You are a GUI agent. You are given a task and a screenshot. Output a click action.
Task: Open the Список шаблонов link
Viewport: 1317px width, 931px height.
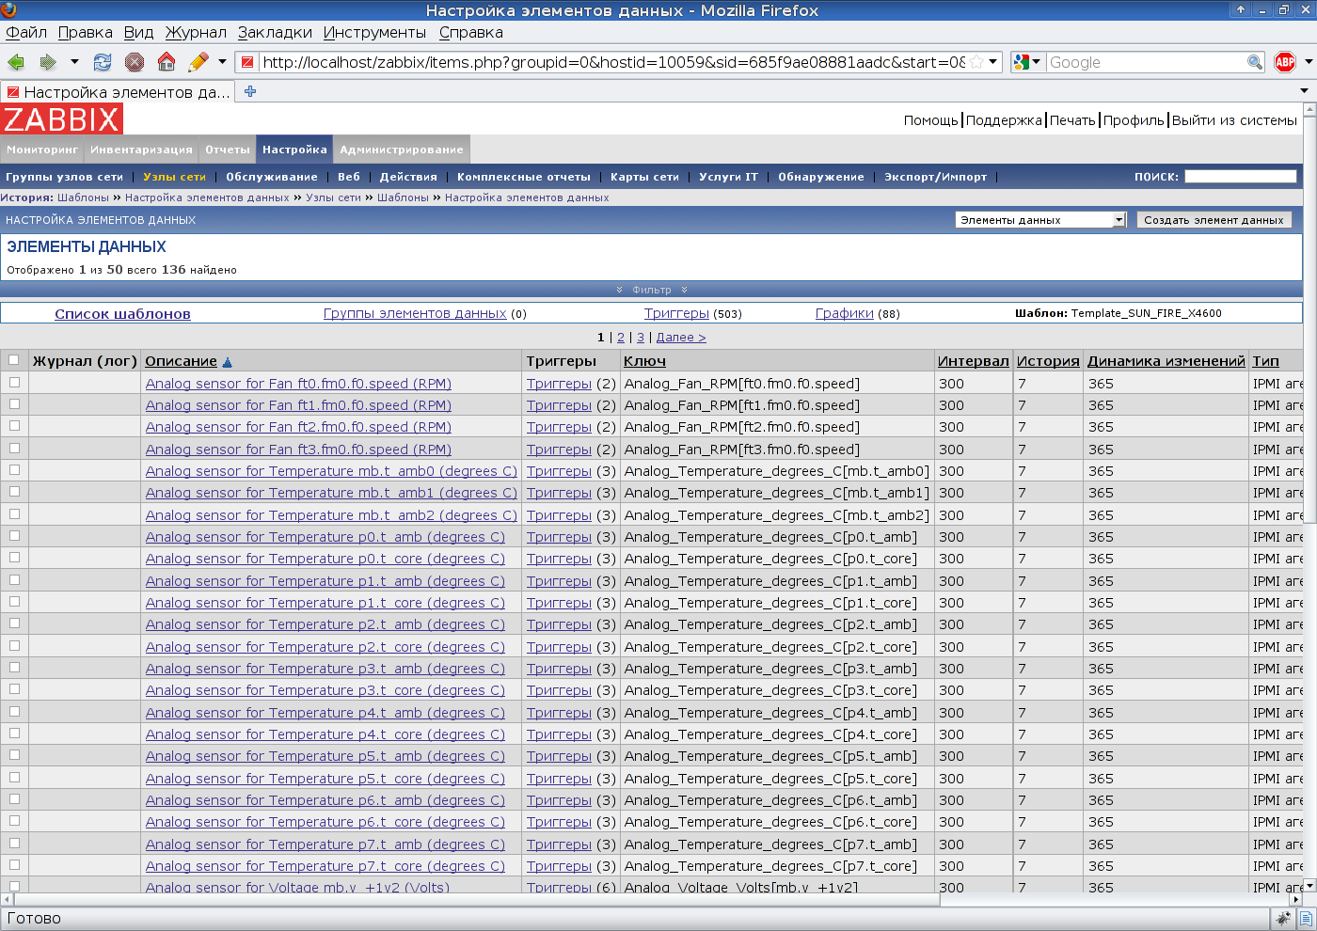point(122,314)
